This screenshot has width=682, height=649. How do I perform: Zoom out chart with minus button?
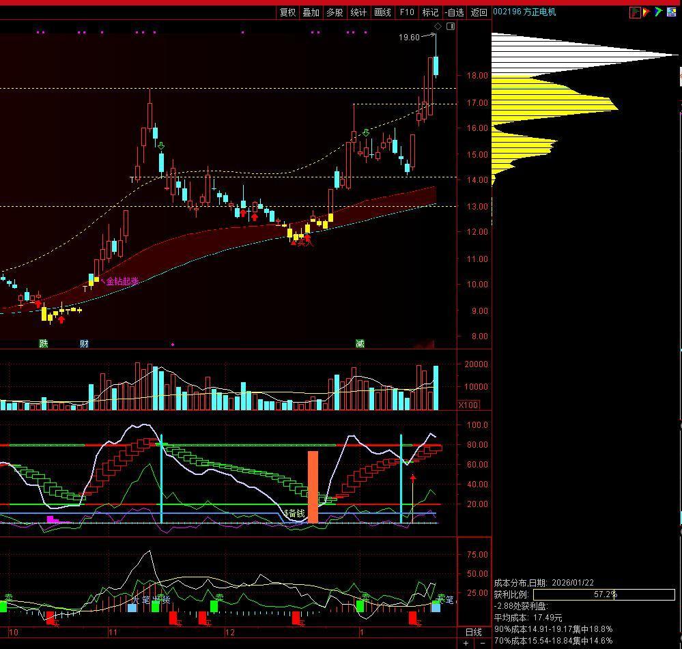click(483, 643)
